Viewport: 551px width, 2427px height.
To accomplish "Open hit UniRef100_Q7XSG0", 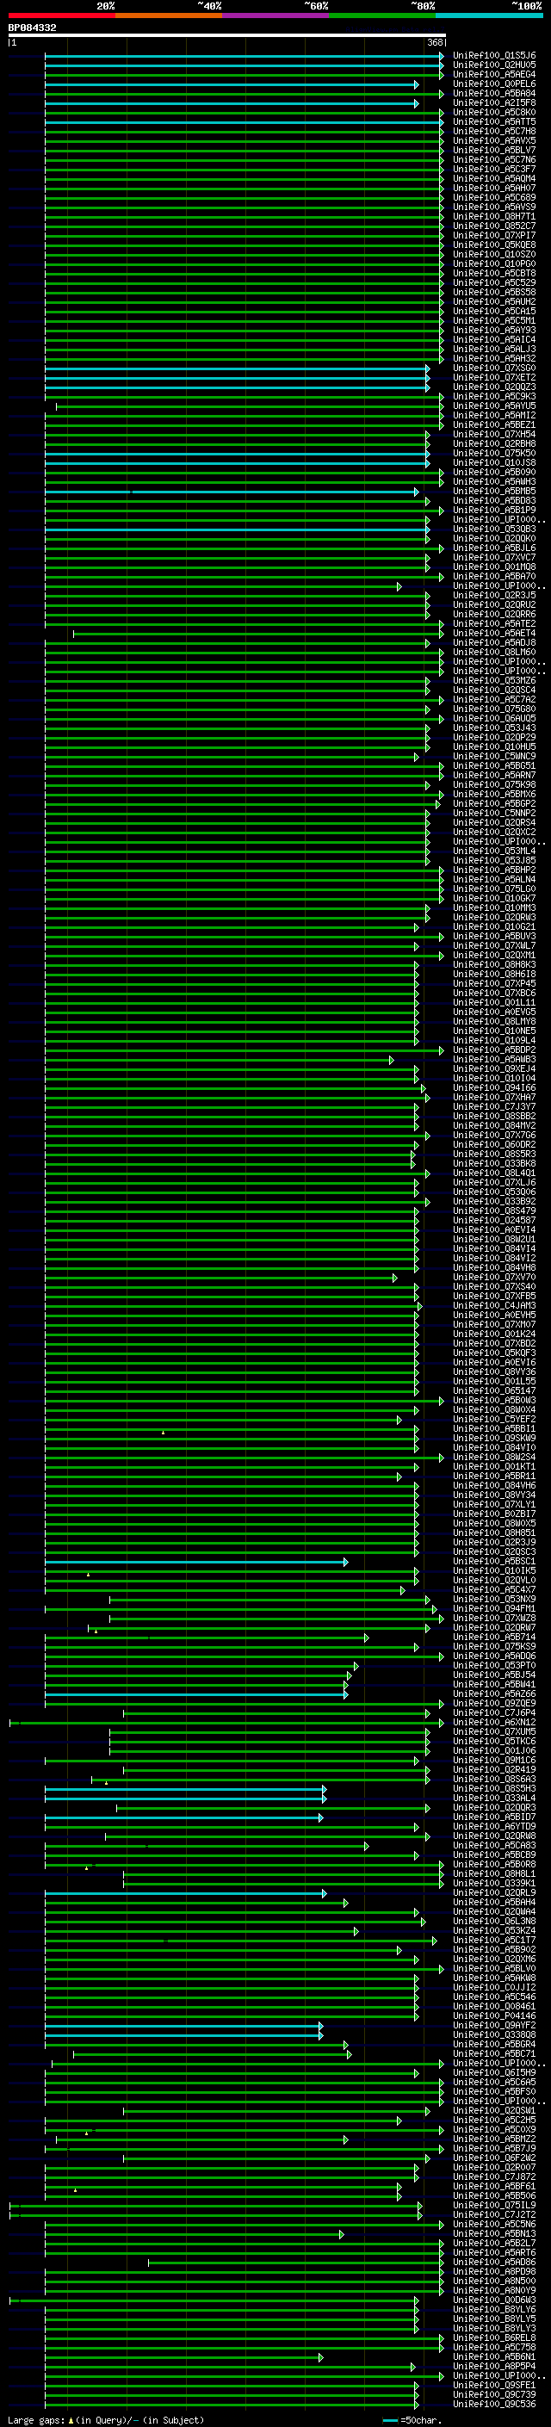I will tap(494, 368).
